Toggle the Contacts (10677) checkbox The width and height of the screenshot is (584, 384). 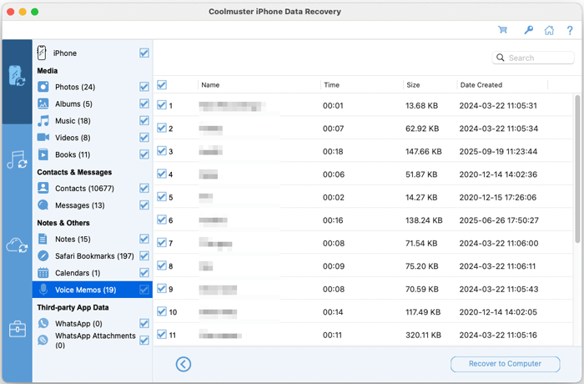[144, 188]
